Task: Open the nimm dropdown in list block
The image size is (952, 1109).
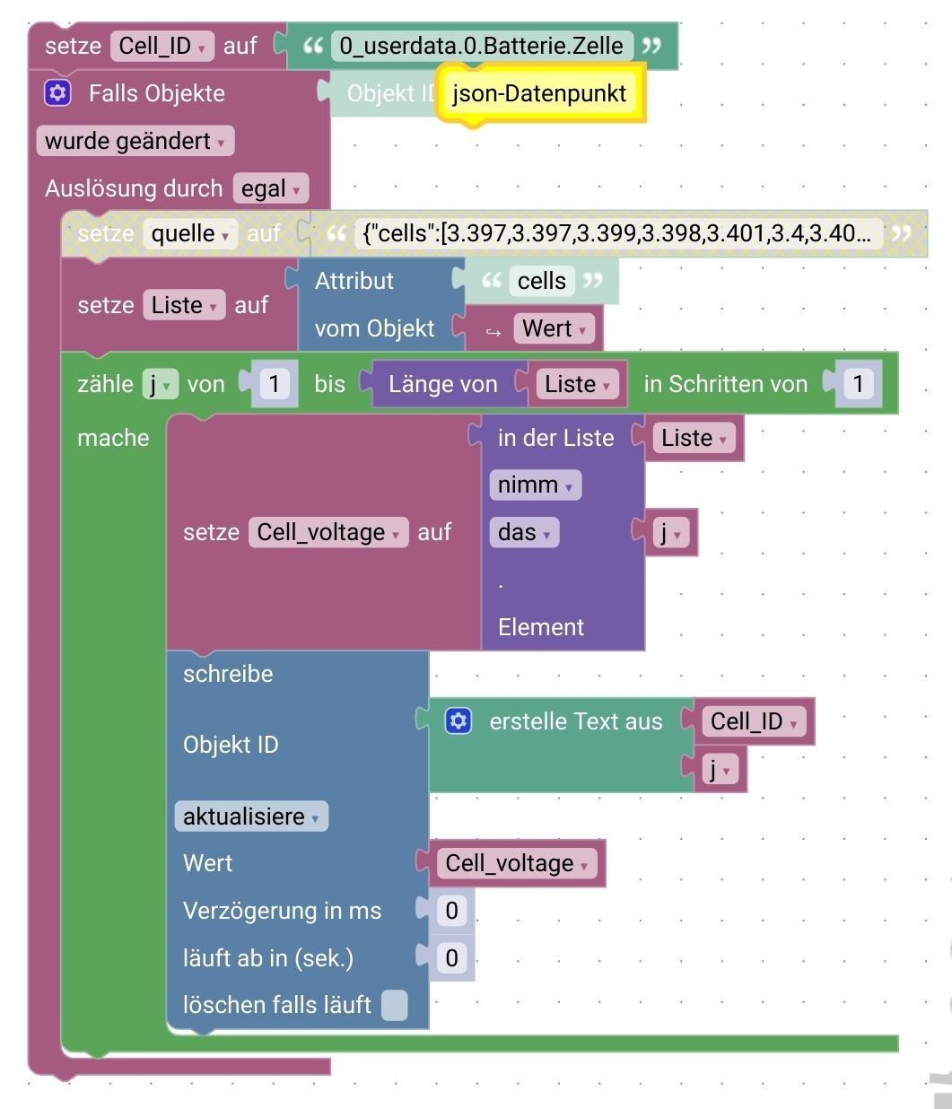Action: coord(536,485)
